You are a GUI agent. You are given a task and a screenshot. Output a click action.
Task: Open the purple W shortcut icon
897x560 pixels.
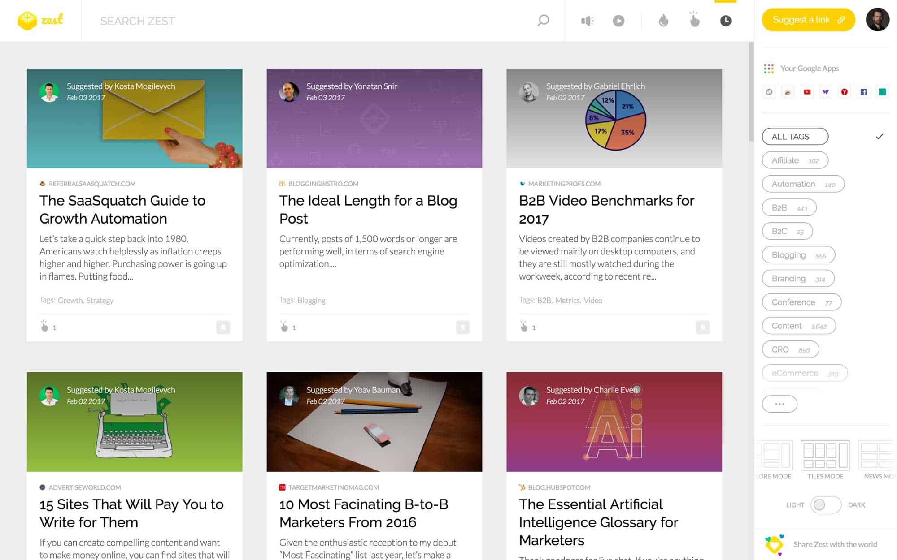point(826,92)
